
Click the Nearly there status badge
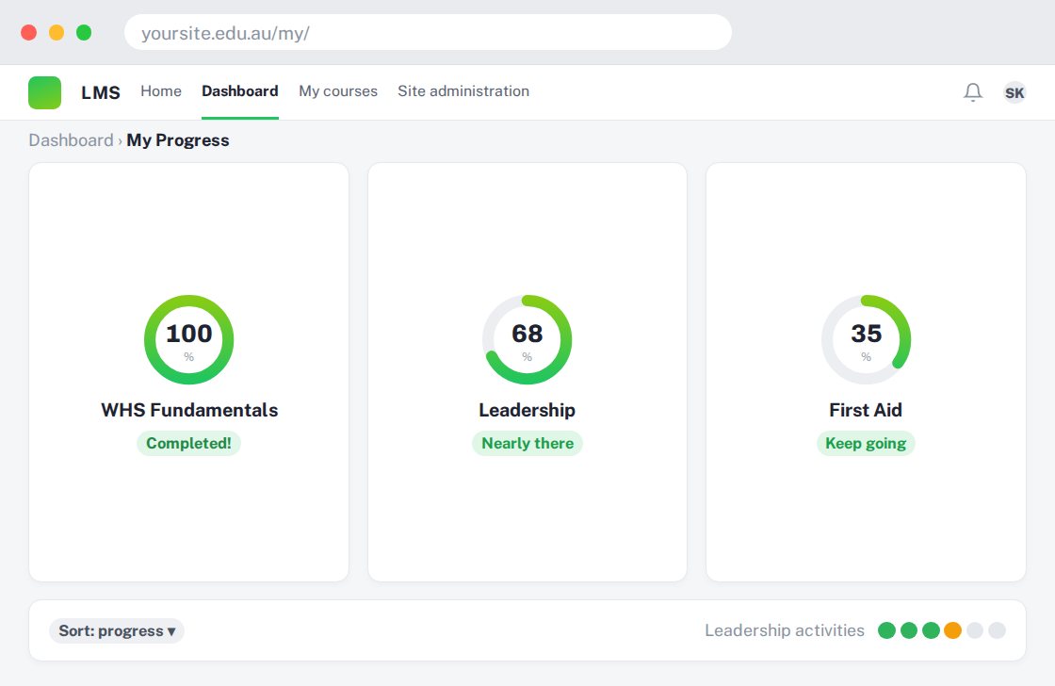[x=527, y=443]
